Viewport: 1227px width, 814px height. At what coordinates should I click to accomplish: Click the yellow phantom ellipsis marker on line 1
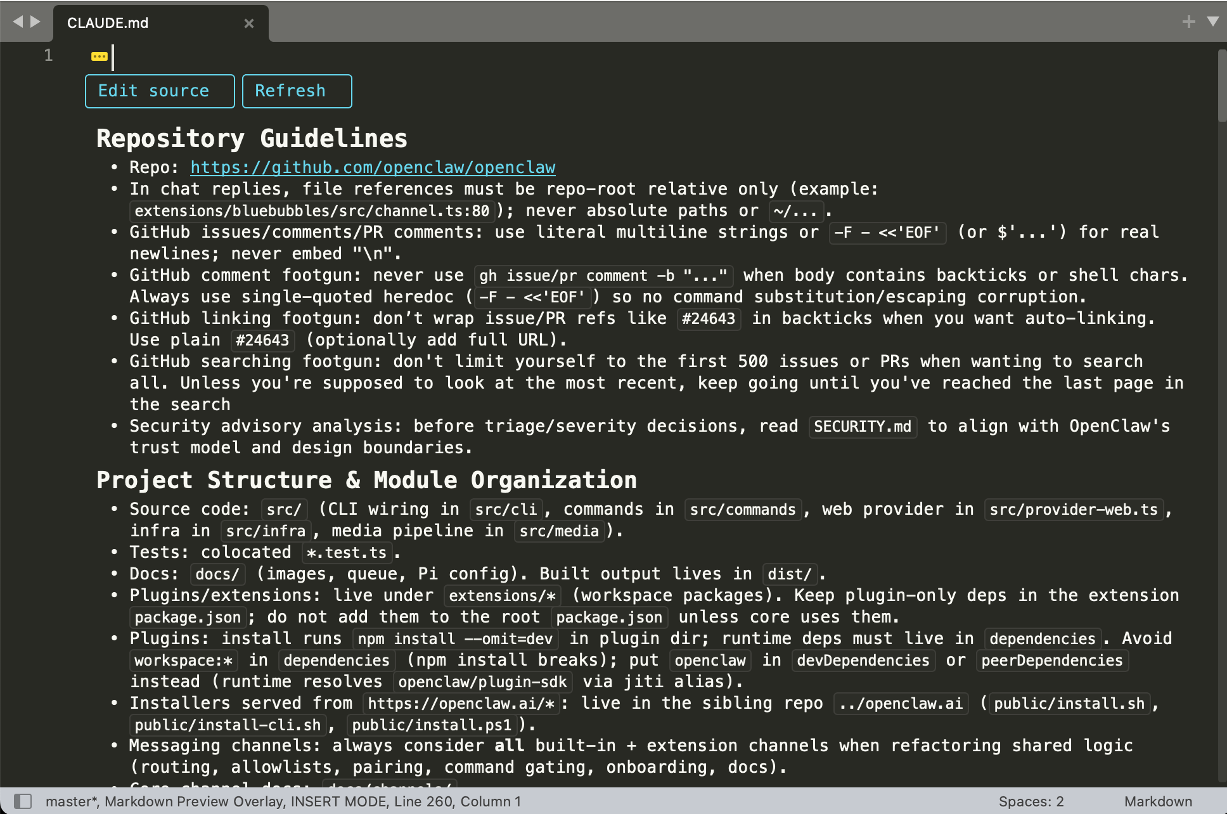tap(100, 56)
